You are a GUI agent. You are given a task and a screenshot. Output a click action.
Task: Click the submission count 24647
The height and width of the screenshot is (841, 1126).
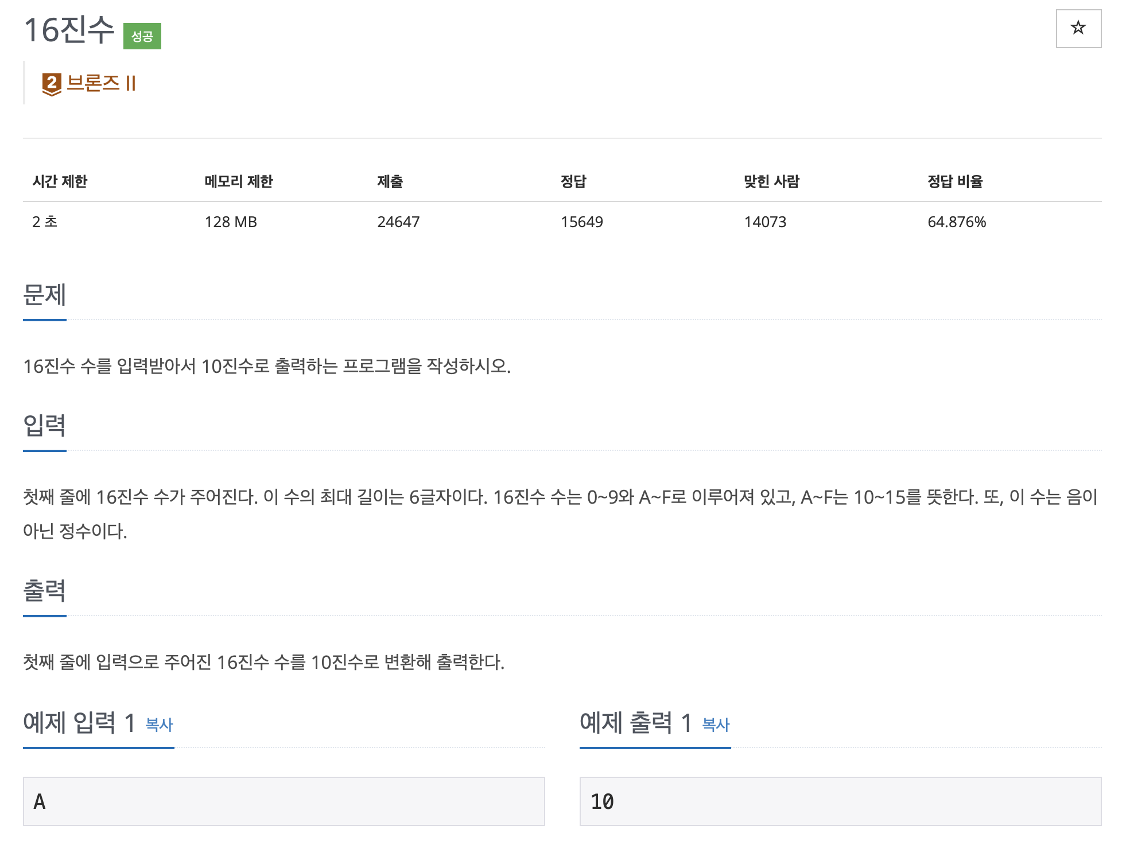pos(398,222)
